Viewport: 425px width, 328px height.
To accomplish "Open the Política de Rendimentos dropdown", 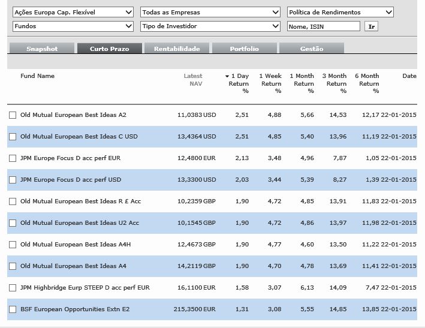I will 340,12.
